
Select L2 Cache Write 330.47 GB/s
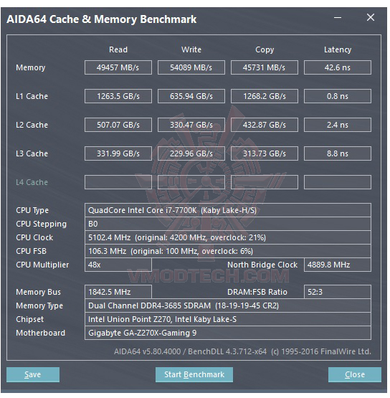click(x=191, y=125)
